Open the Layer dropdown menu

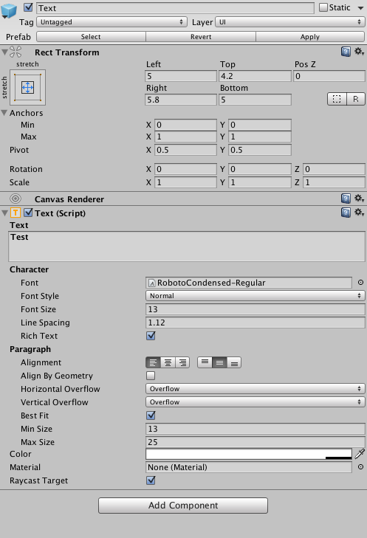[x=290, y=22]
